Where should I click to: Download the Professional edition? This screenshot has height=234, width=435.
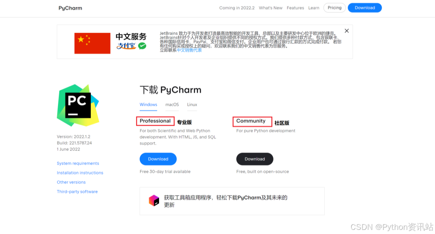point(158,159)
